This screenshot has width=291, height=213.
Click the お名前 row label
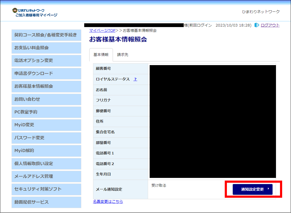(x=102, y=90)
